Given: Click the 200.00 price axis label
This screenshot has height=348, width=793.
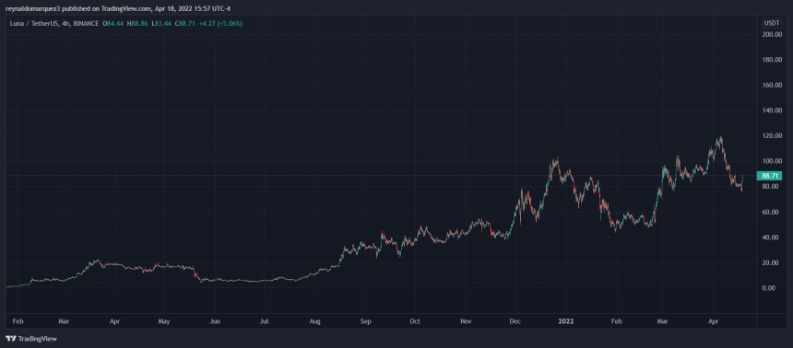Looking at the screenshot, I should coord(772,34).
